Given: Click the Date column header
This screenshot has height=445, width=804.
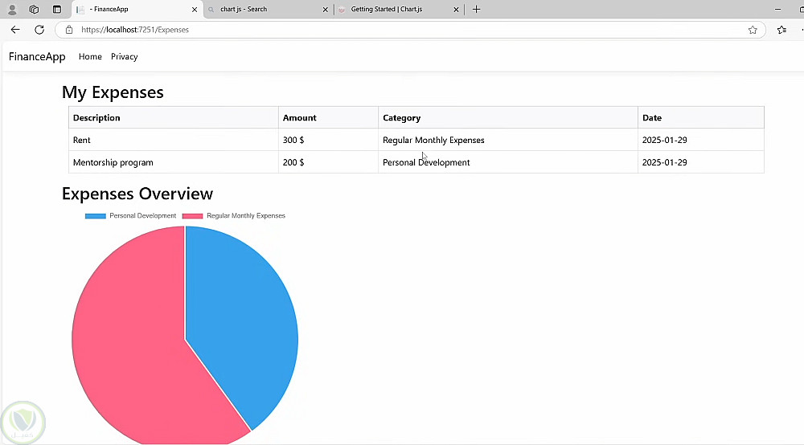Looking at the screenshot, I should pos(701,118).
